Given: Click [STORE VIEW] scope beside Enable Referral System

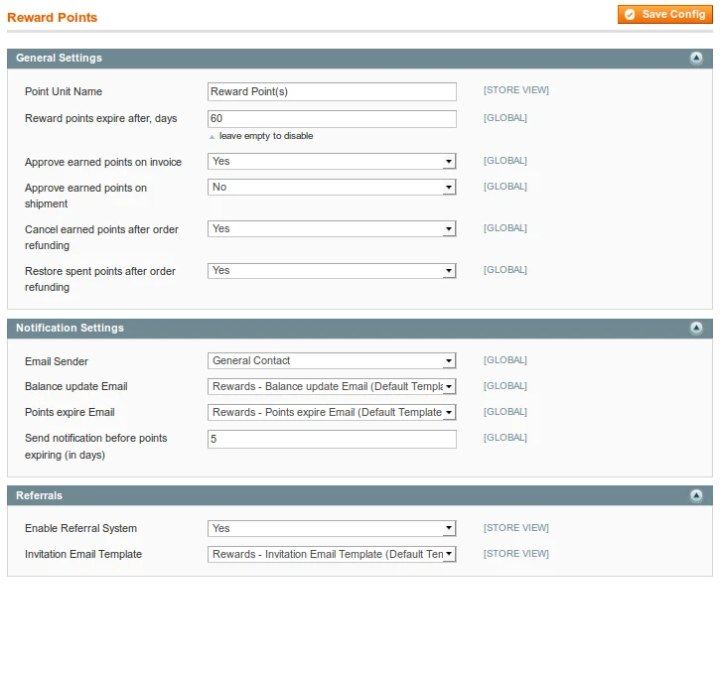Looking at the screenshot, I should [x=515, y=528].
